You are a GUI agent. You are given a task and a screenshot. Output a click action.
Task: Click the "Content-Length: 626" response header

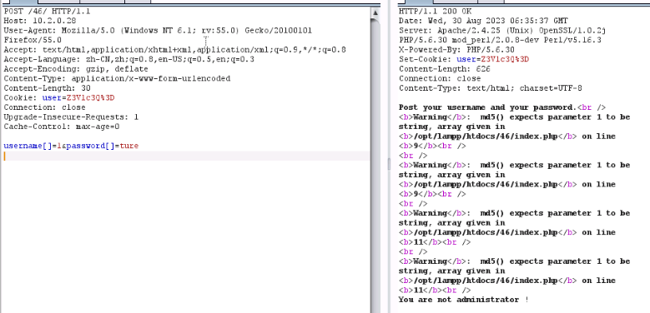445,69
